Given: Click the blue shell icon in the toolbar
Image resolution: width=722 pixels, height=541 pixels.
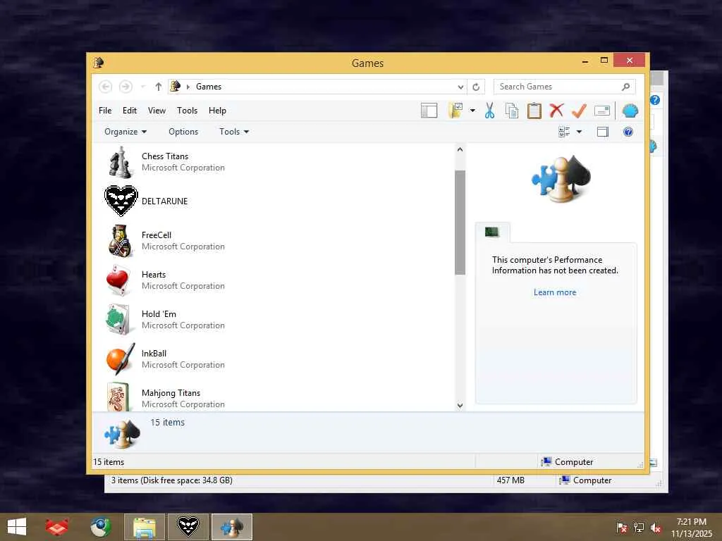Looking at the screenshot, I should coord(630,111).
